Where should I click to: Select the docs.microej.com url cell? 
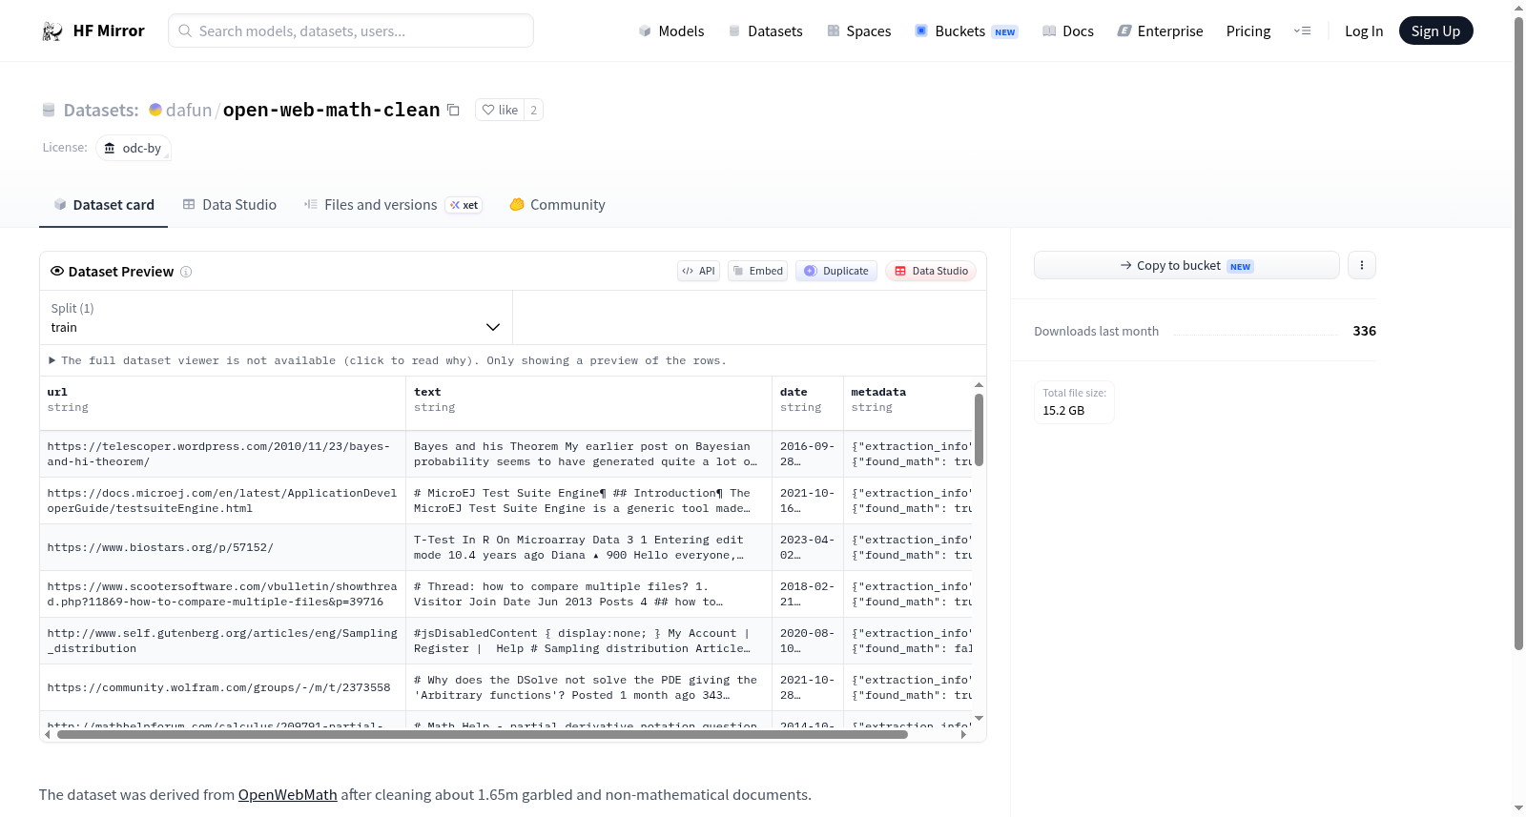[222, 500]
